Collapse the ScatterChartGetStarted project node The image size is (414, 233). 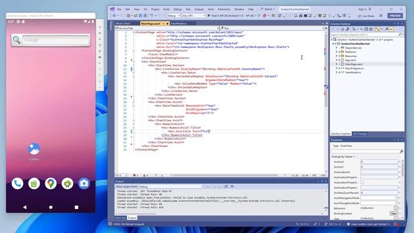click(x=333, y=43)
